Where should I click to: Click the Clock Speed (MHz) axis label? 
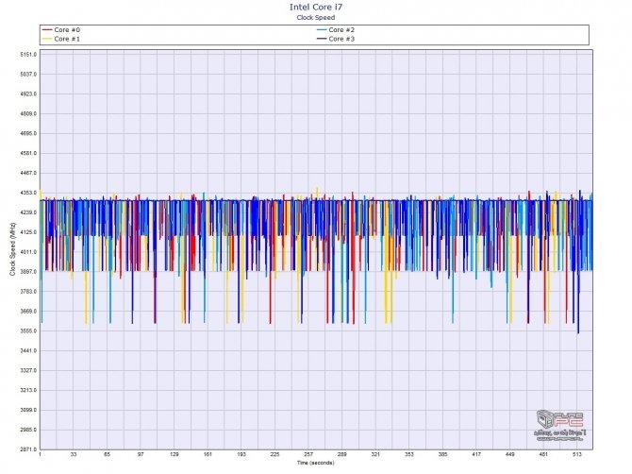point(12,249)
